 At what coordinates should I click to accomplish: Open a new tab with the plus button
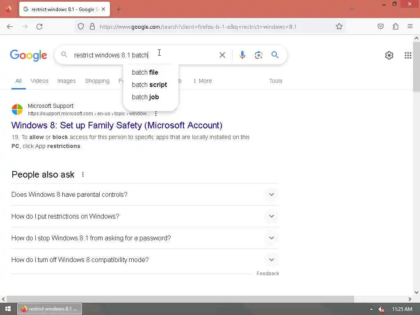119,9
